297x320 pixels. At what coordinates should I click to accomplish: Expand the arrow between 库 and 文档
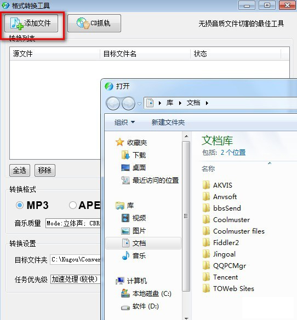180,103
